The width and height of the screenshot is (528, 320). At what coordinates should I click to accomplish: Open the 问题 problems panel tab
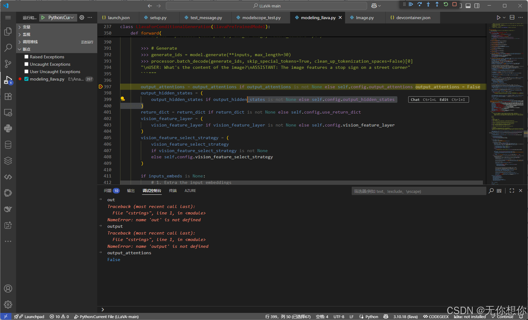tap(111, 191)
